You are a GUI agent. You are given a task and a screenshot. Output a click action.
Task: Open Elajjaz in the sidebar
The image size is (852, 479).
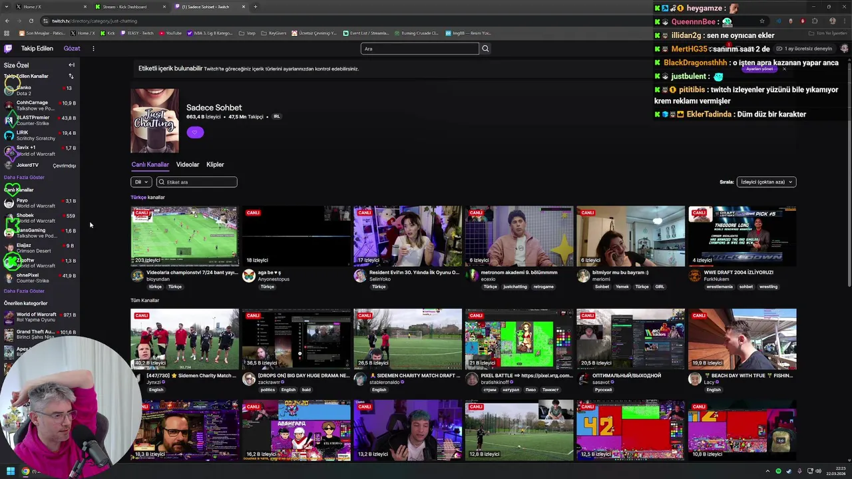point(39,247)
